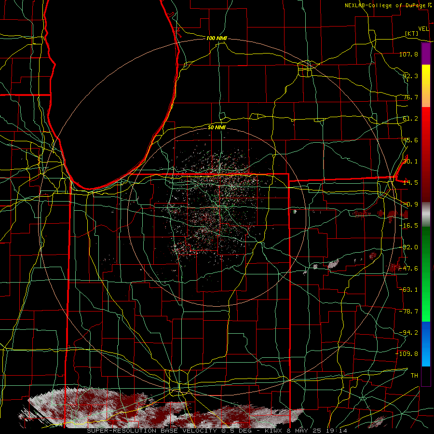
Task: Click the -0.9 velocity scale value
Action: pos(410,204)
